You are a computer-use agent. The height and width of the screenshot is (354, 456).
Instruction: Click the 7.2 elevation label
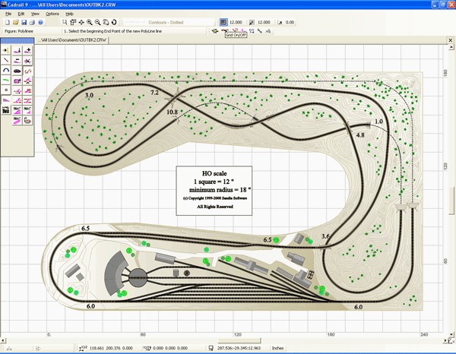[154, 93]
